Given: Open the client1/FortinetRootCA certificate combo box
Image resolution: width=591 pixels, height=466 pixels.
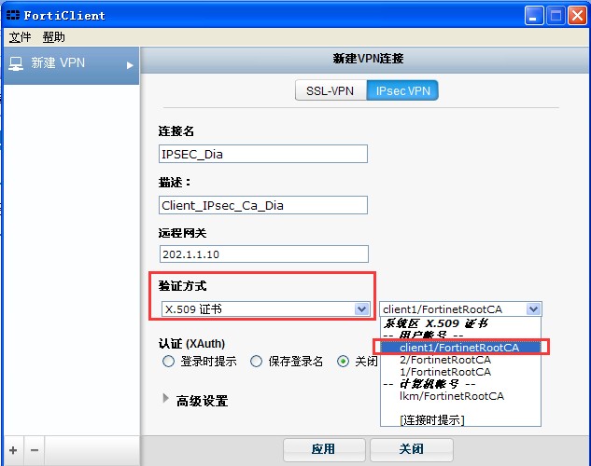Looking at the screenshot, I should (533, 308).
